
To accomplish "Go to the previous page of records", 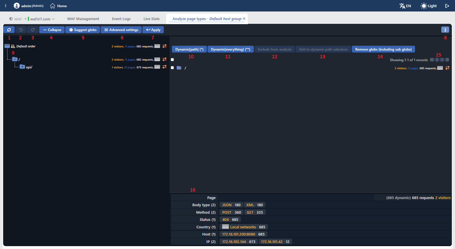I will [437, 60].
